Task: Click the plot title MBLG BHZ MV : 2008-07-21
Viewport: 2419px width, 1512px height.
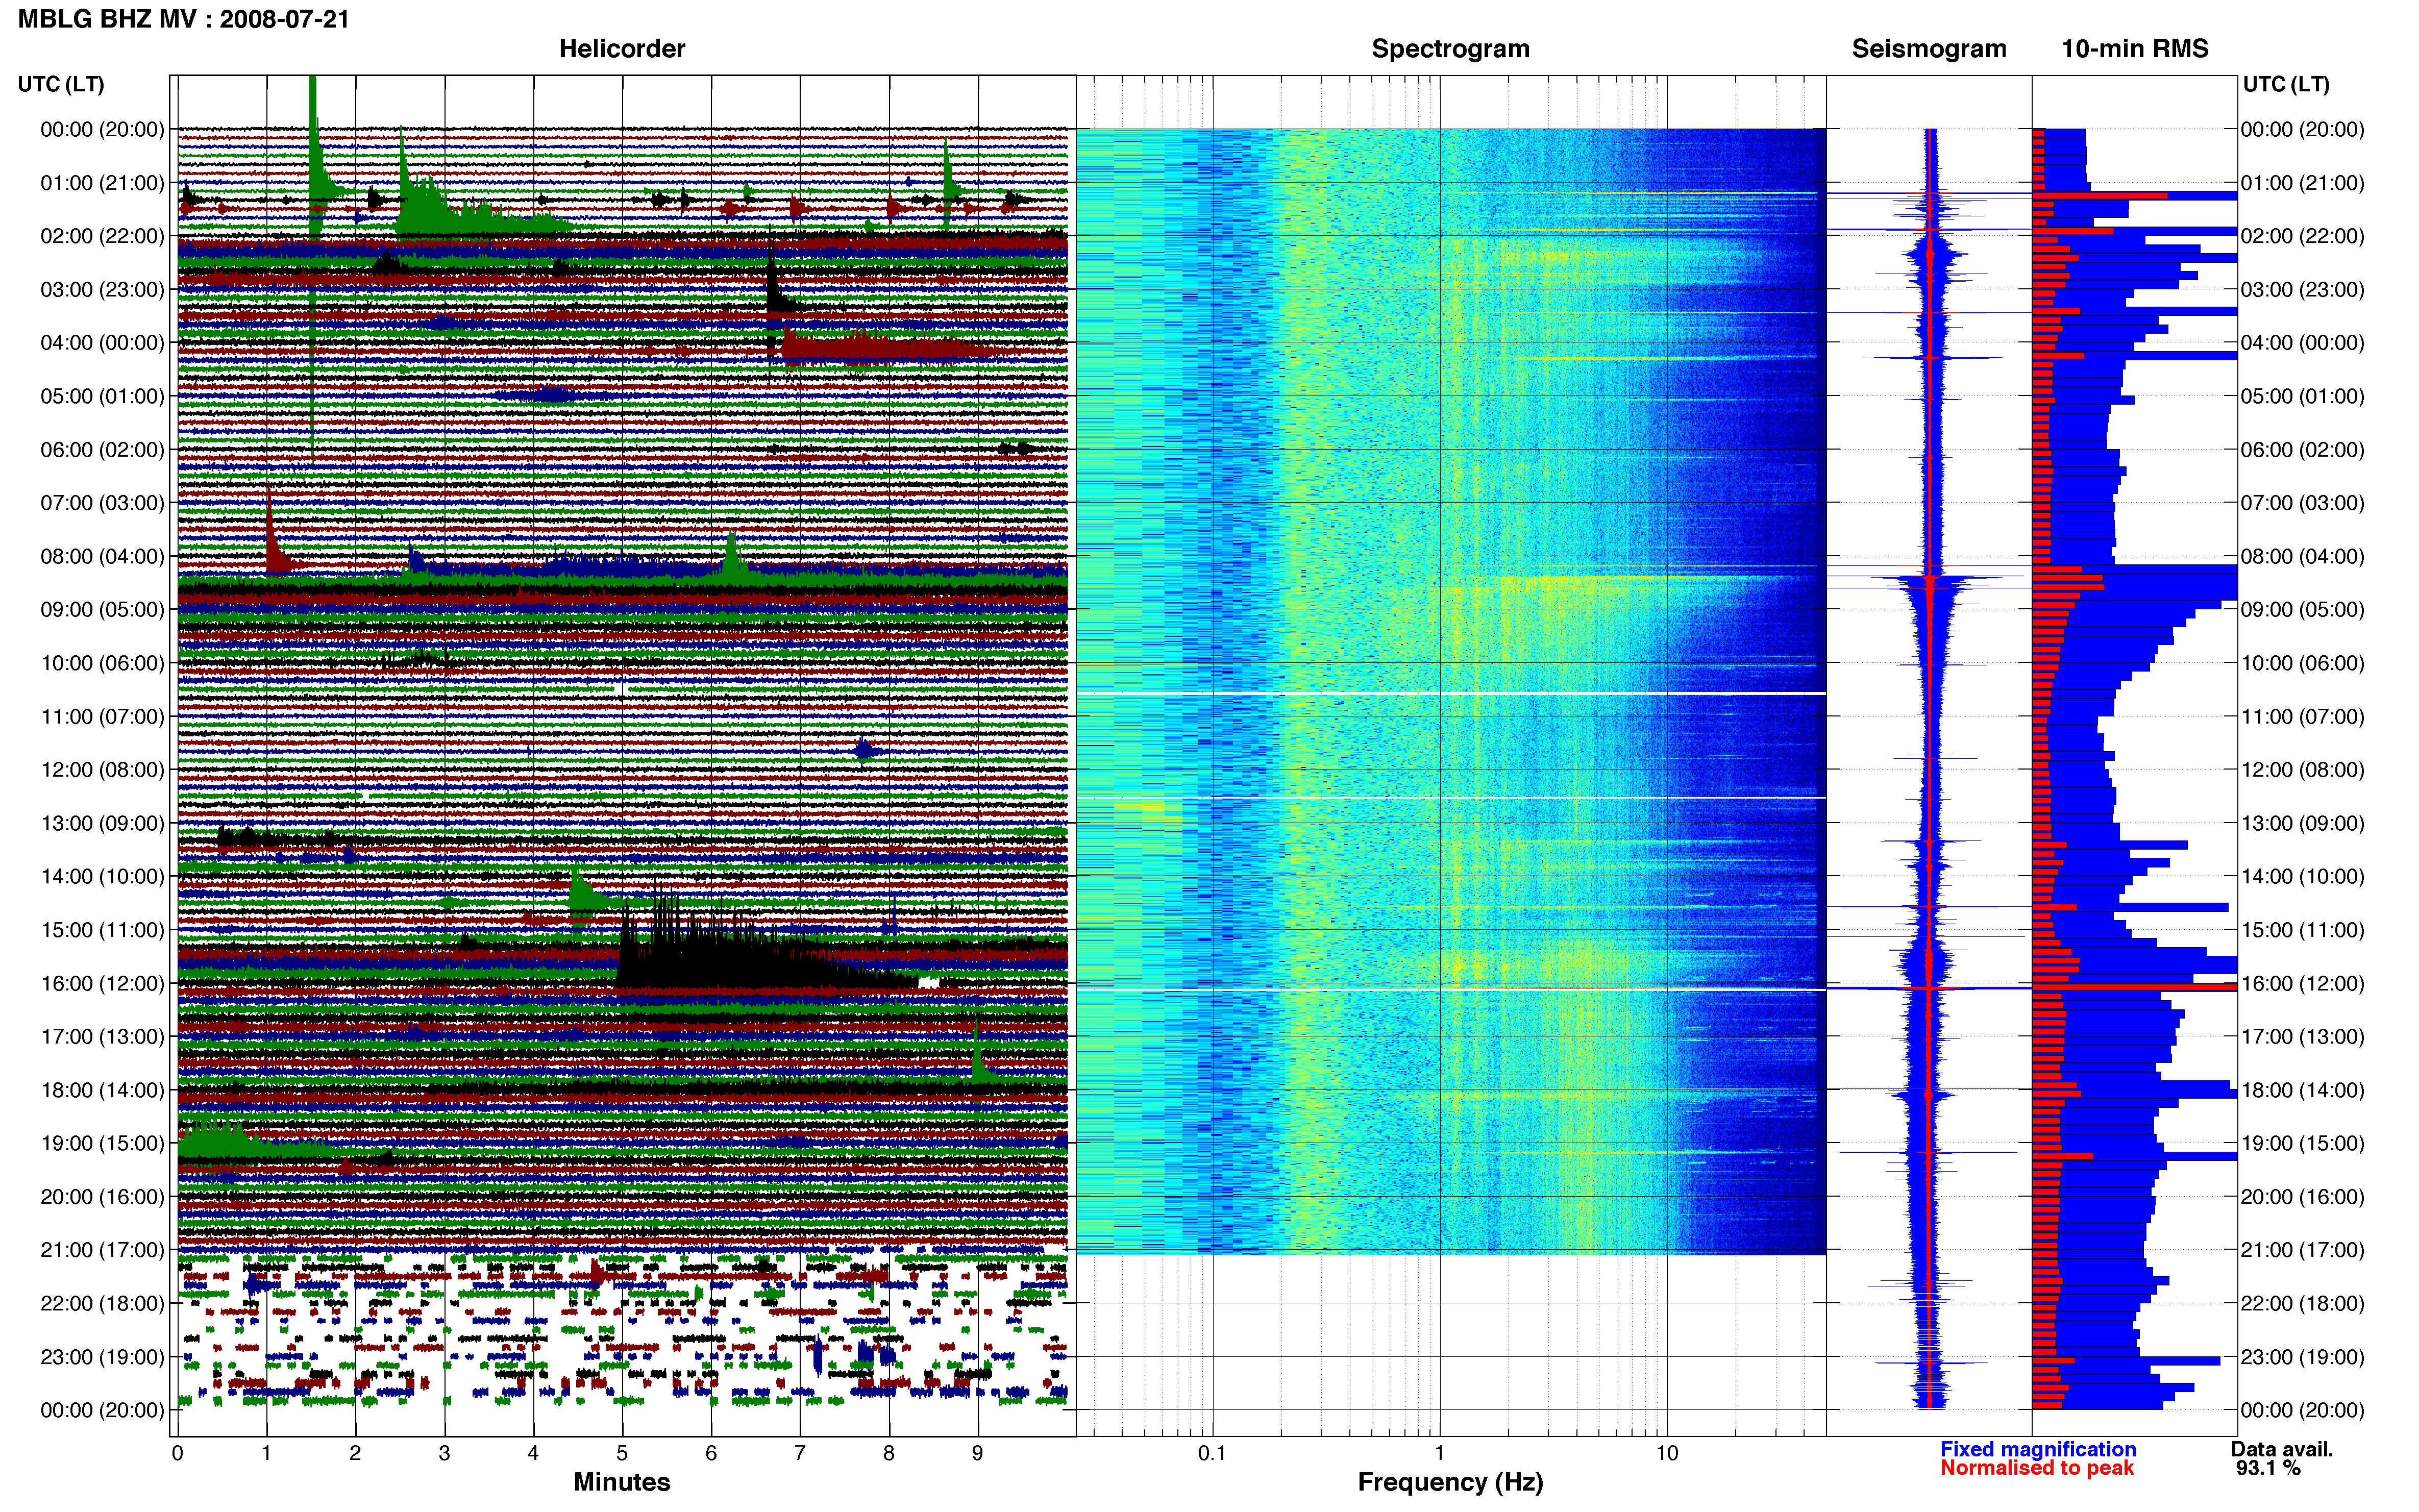Action: click(184, 19)
